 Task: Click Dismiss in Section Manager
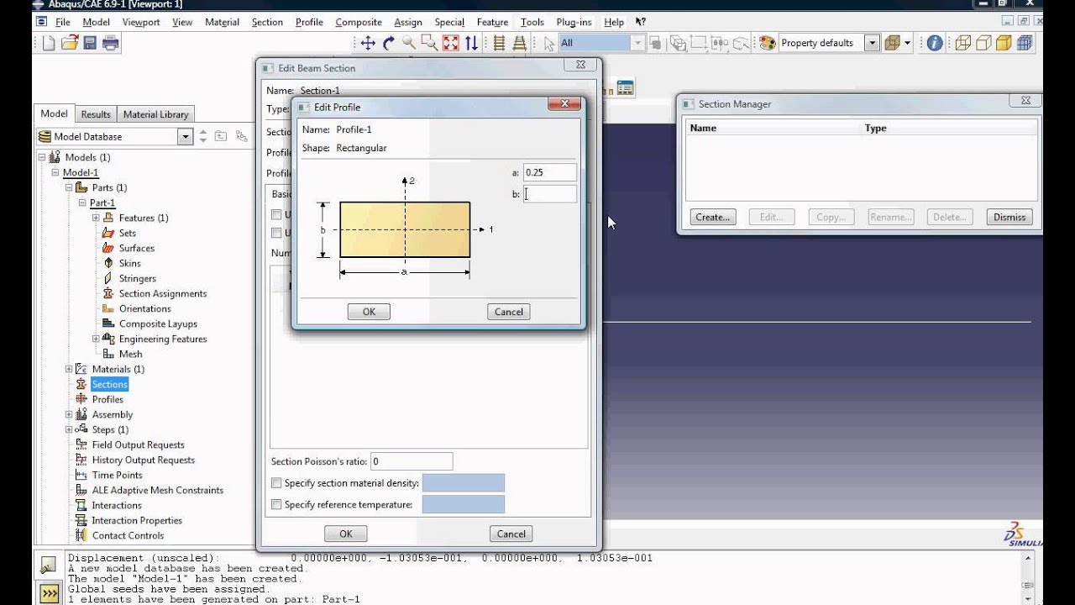coord(1009,217)
